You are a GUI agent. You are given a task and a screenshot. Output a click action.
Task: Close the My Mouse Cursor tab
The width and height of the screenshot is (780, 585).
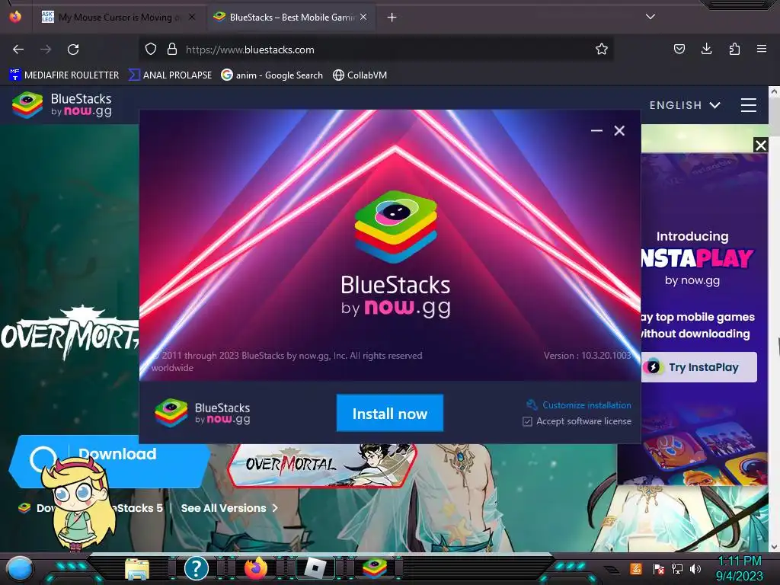point(192,17)
